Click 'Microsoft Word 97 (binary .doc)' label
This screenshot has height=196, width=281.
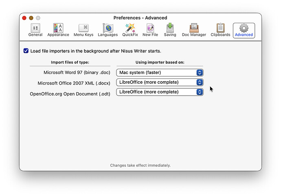pyautogui.click(x=77, y=72)
